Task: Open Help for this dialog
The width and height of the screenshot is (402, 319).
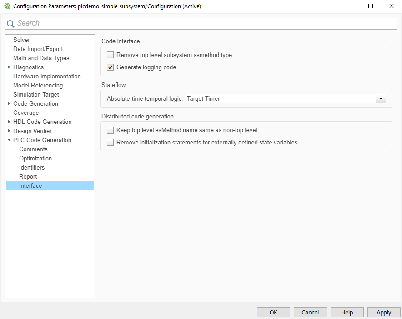Action: (347, 312)
